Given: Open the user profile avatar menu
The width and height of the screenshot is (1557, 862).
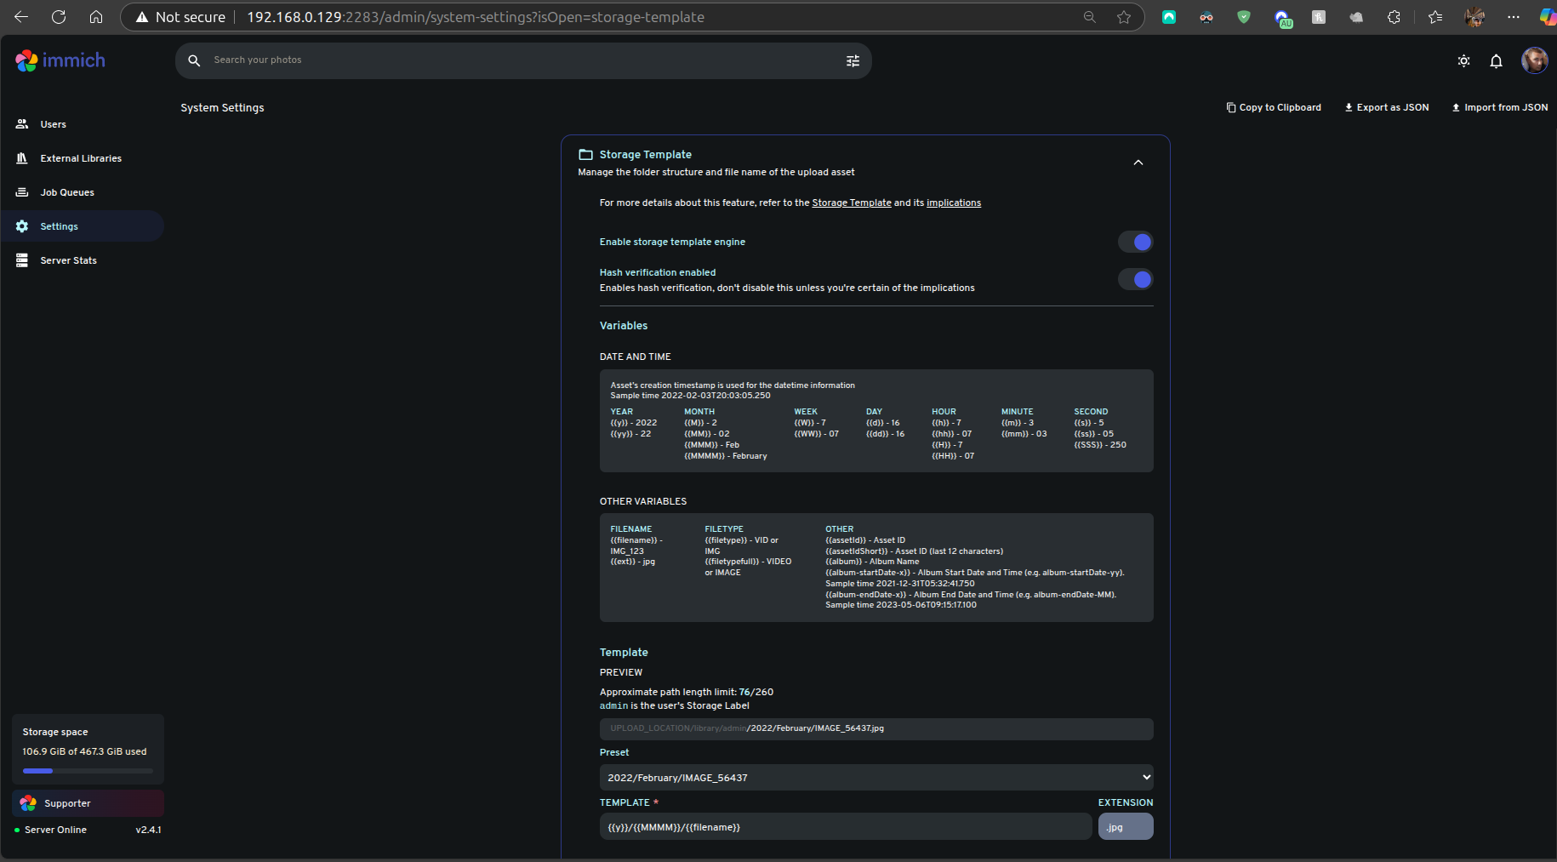Looking at the screenshot, I should pos(1535,60).
